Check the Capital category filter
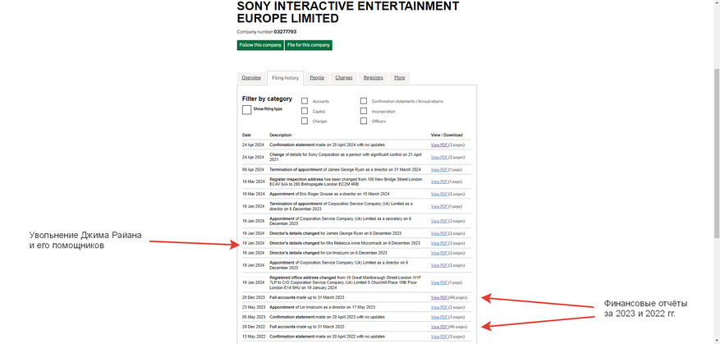This screenshot has width=720, height=344. coord(305,111)
